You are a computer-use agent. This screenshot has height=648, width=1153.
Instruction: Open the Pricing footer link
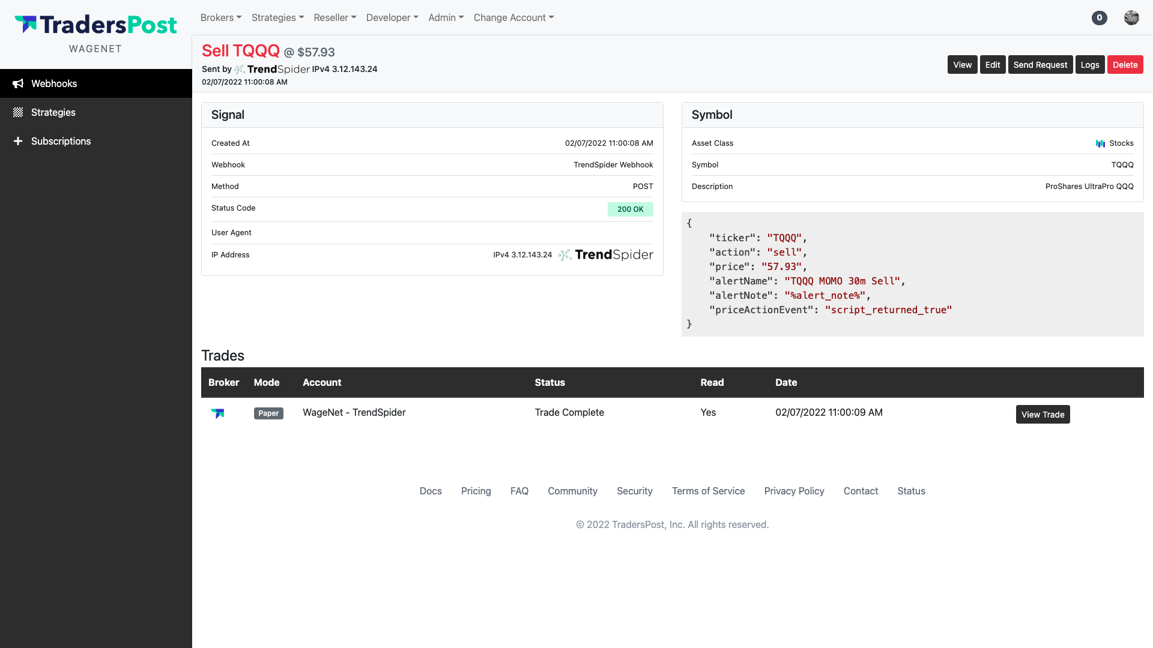pyautogui.click(x=476, y=491)
